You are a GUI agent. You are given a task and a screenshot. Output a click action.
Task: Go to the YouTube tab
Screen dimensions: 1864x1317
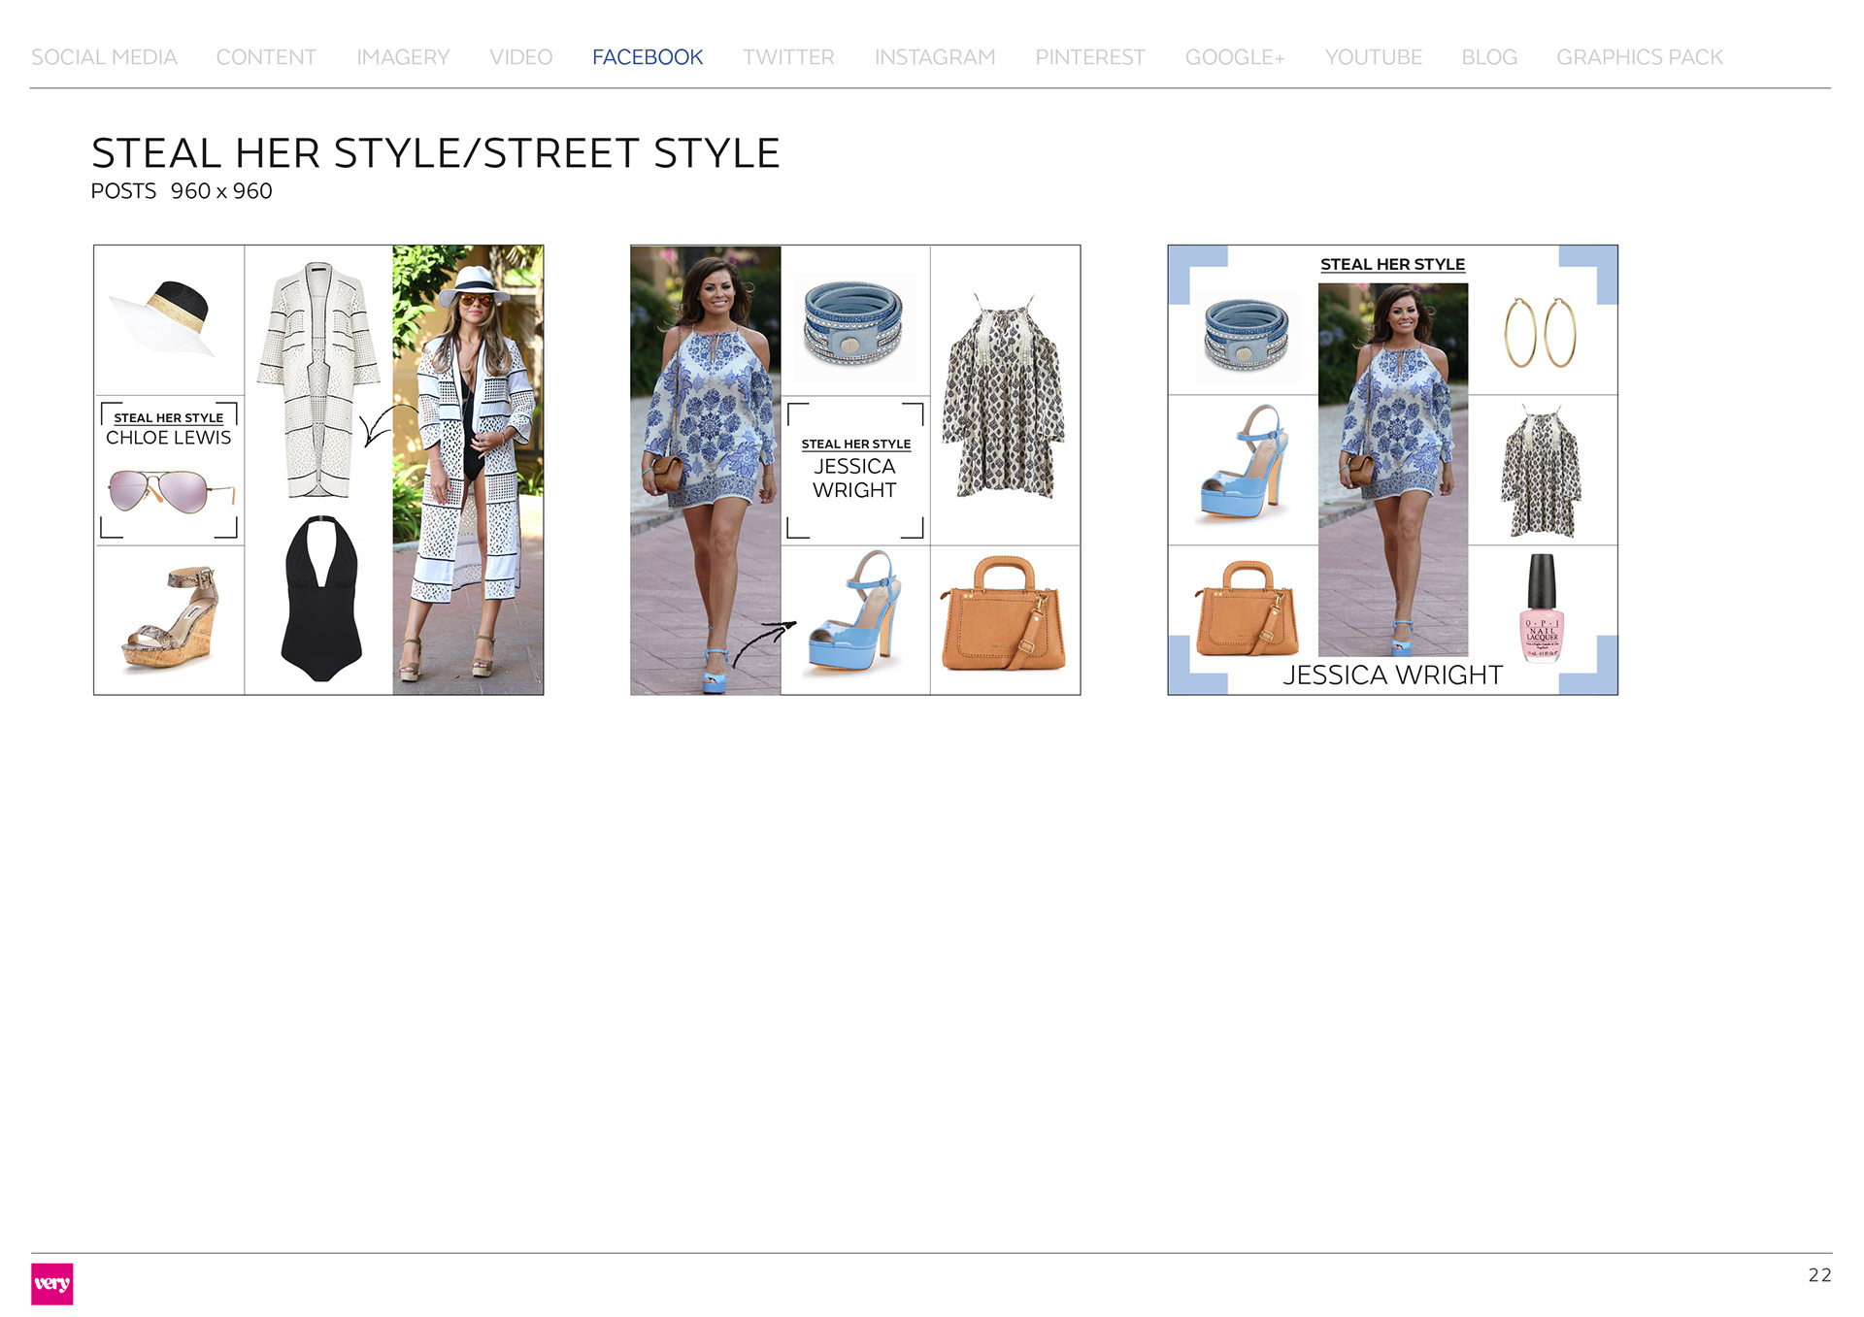click(1373, 57)
